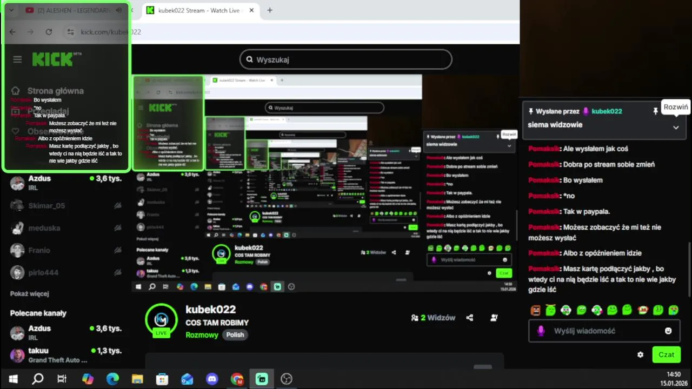Open File Explorer from the taskbar
Viewport: 692px width, 389px height.
coord(137,379)
